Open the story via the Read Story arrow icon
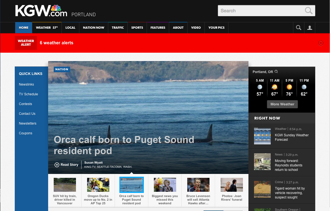Screen dimensions: 330x211 point(57,165)
